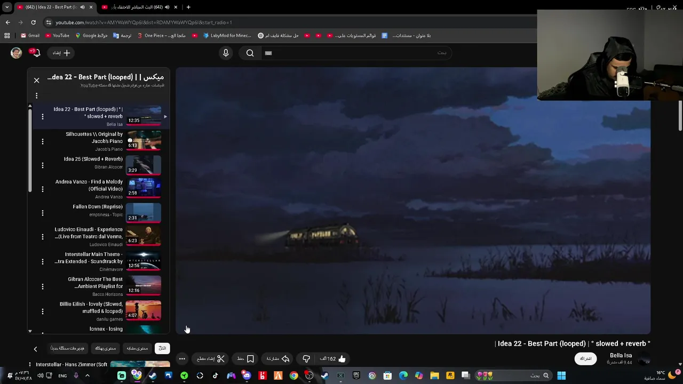683x384 pixels.
Task: Open options for Silhouettes playlist item
Action: pyautogui.click(x=43, y=141)
